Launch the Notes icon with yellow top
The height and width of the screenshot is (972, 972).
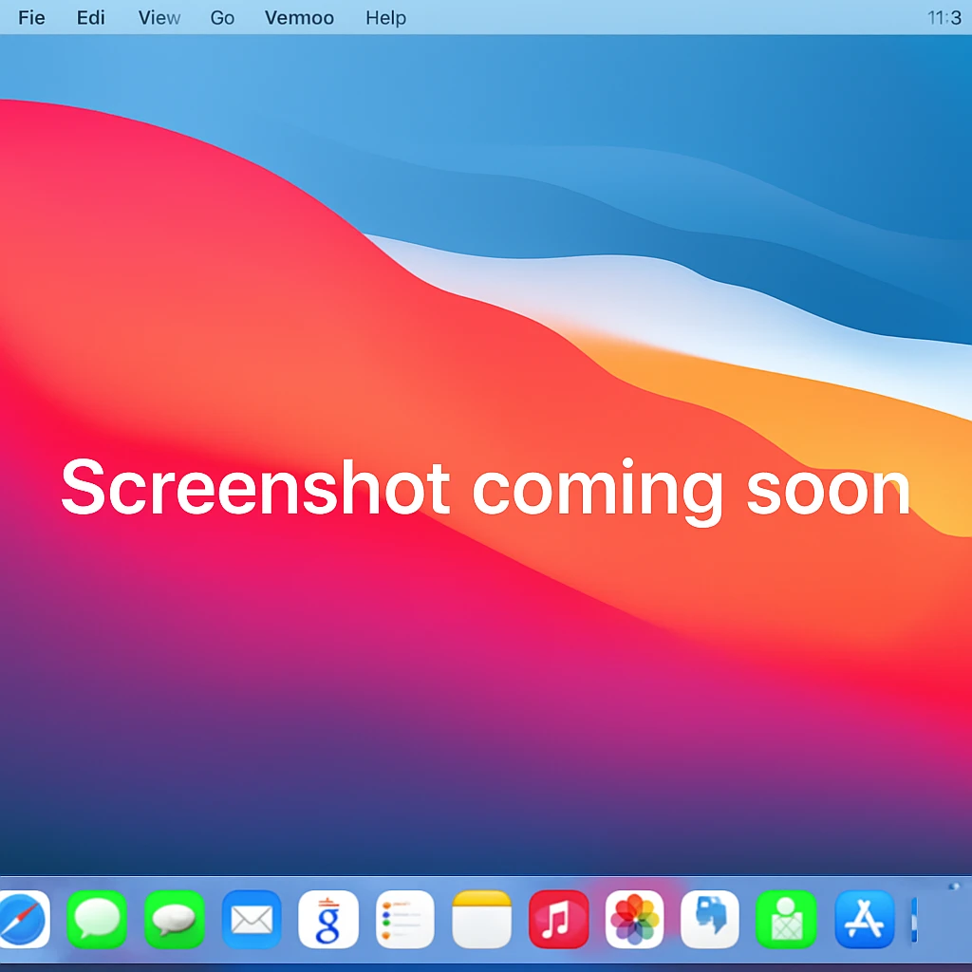tap(481, 919)
